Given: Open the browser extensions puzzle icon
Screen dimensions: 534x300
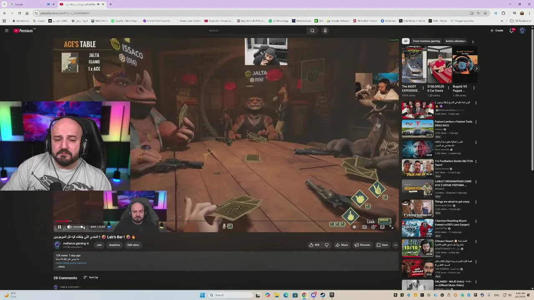Looking at the screenshot, I should click(504, 13).
